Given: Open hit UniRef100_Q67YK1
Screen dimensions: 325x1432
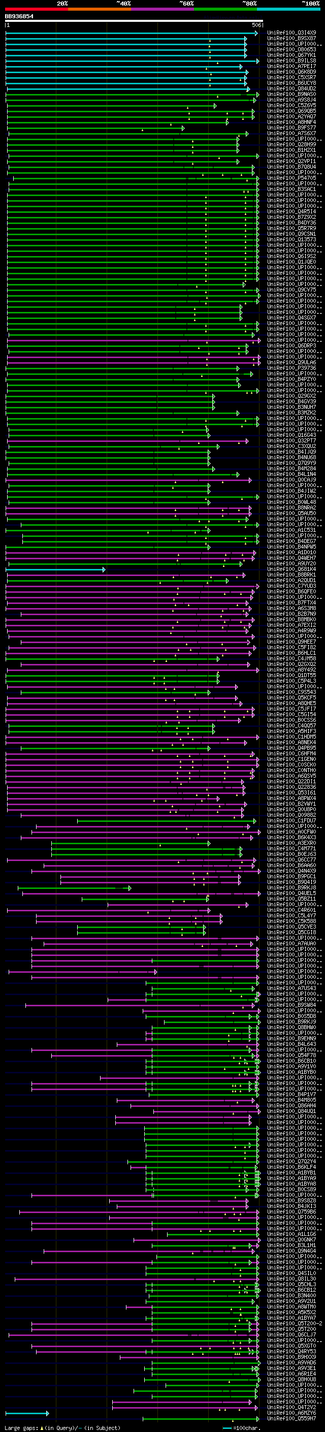Looking at the screenshot, I should [x=291, y=55].
